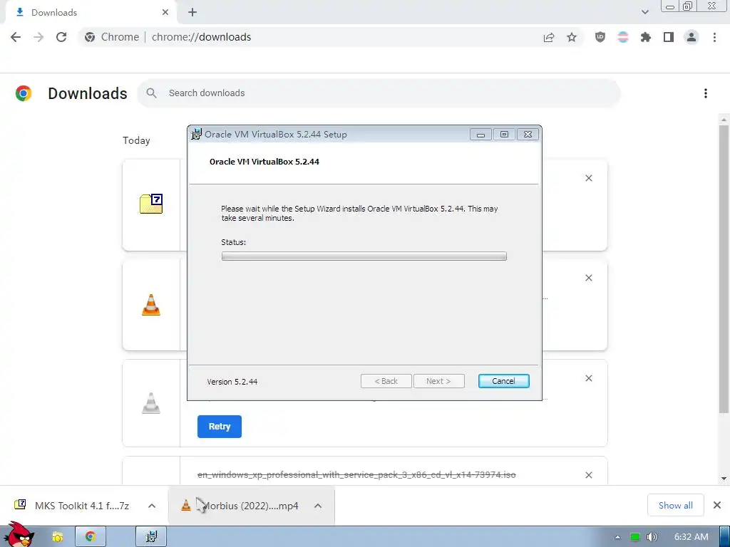This screenshot has width=730, height=547.
Task: Open the Angry Birds start button
Action: 19,535
